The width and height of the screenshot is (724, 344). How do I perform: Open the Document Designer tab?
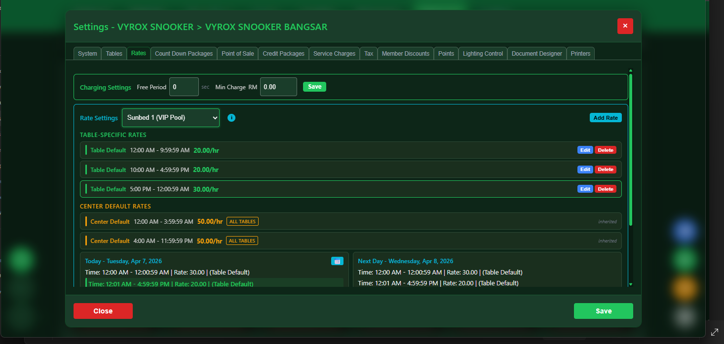pos(536,53)
